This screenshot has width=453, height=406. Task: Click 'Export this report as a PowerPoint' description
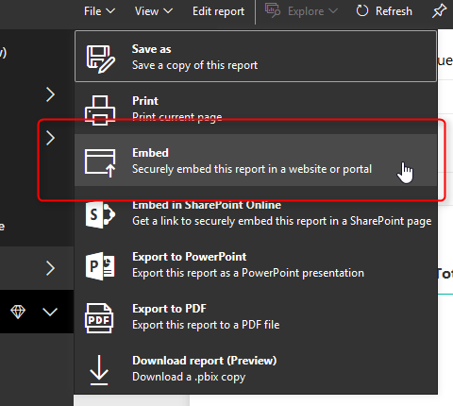click(248, 273)
